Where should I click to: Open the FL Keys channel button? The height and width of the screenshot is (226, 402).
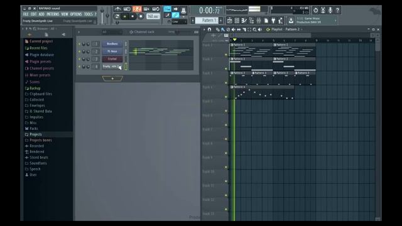pos(112,51)
